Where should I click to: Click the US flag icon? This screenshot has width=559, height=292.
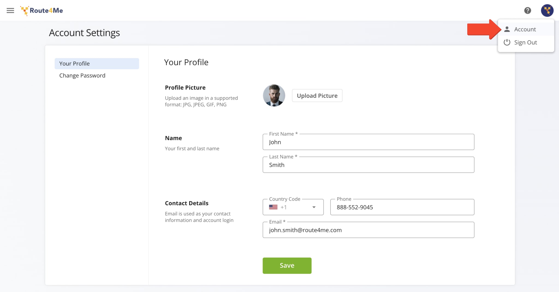[x=273, y=207]
